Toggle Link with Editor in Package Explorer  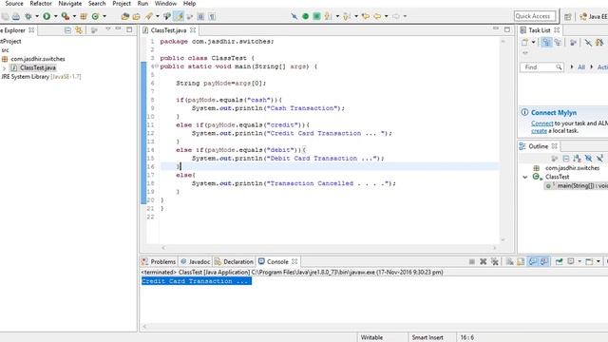[79, 29]
